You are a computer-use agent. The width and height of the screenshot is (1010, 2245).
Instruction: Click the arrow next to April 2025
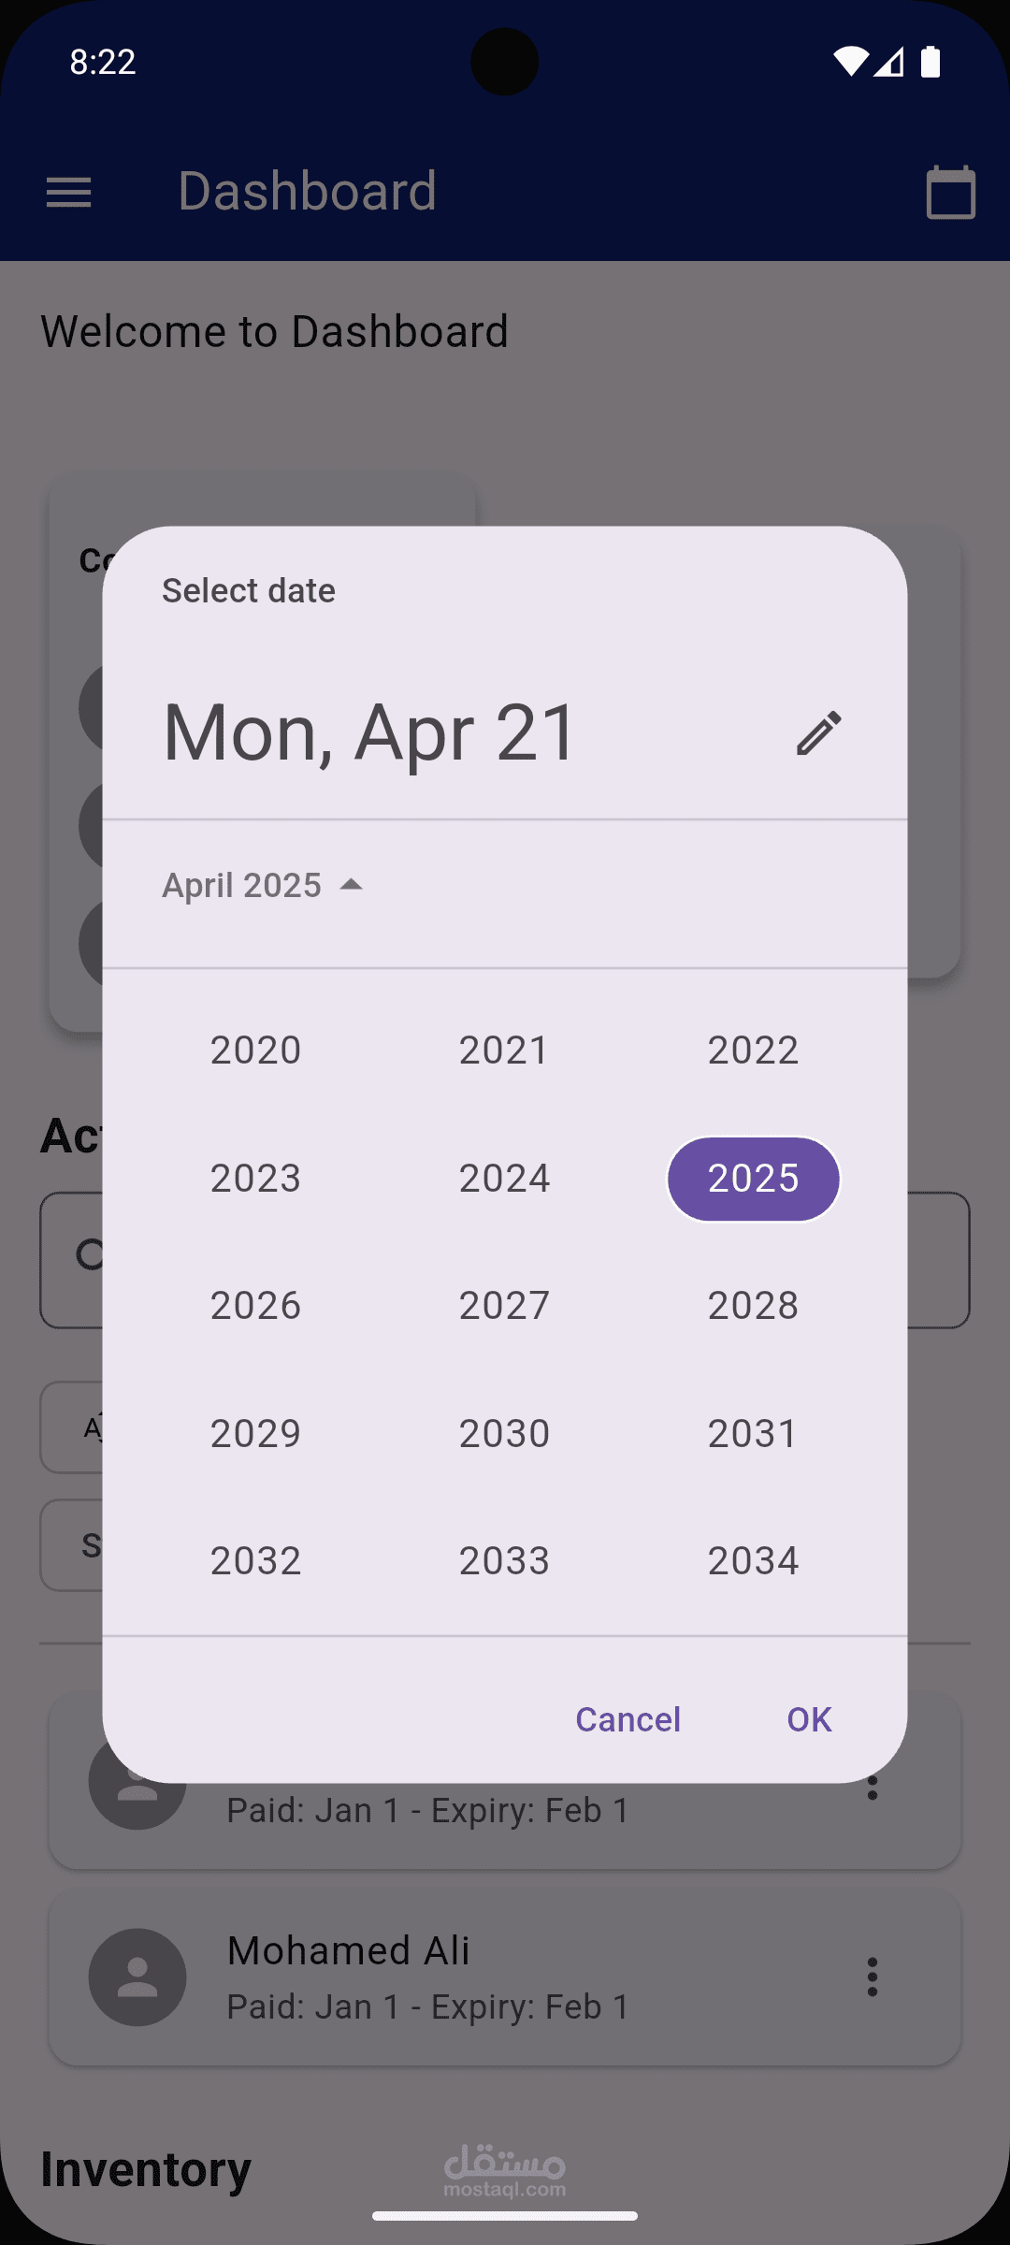click(352, 885)
